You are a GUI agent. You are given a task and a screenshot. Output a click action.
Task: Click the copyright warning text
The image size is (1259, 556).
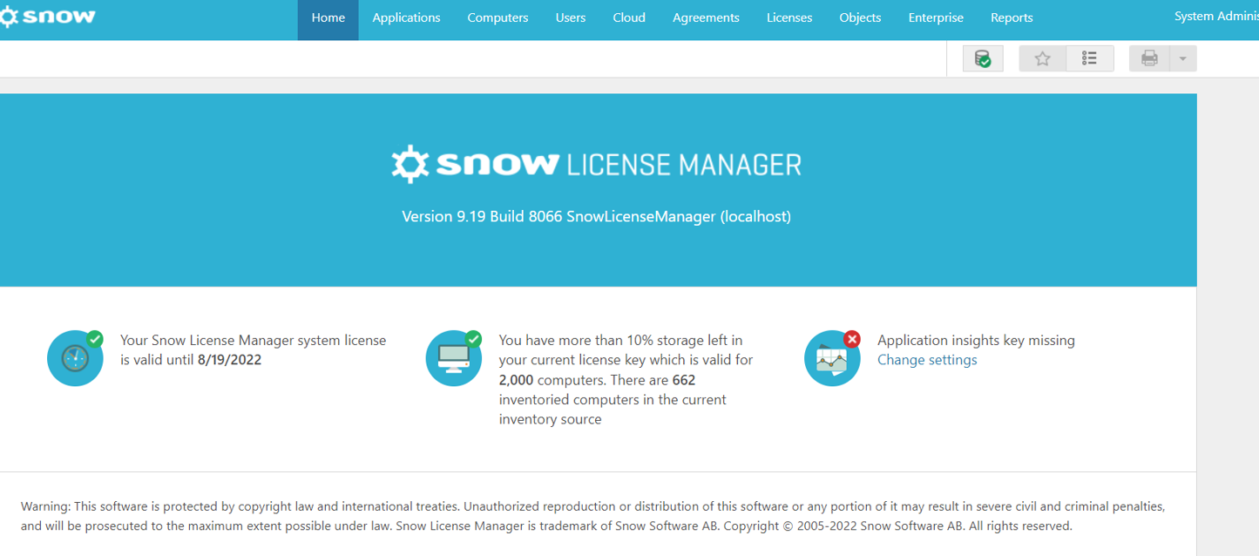click(x=592, y=516)
